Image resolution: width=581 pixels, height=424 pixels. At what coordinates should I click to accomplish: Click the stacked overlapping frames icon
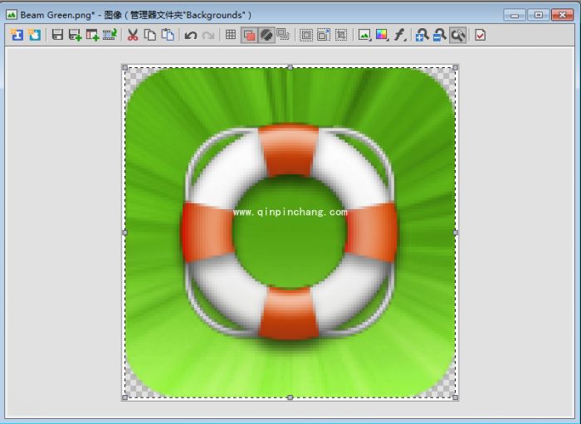pyautogui.click(x=283, y=35)
